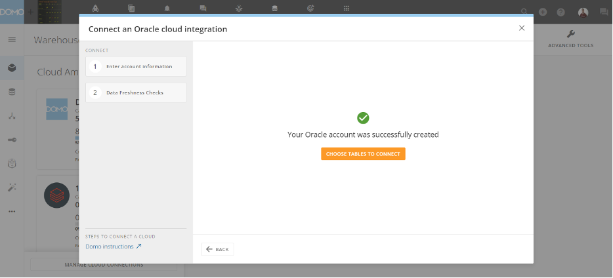Click the pages icon in top navigation
The height and width of the screenshot is (278, 613).
[131, 9]
